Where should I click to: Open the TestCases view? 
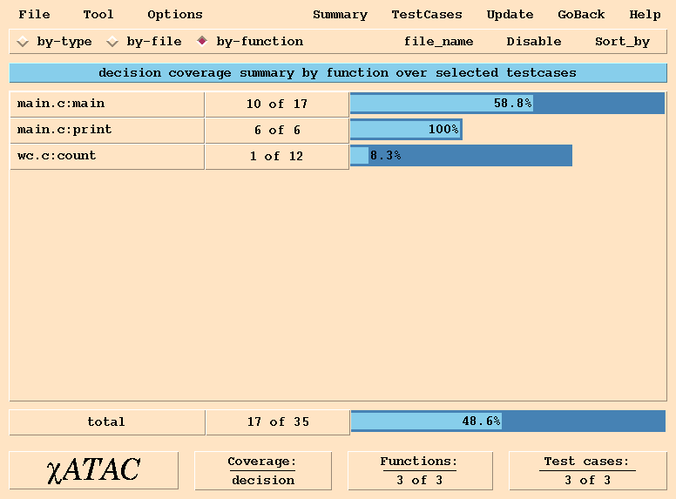point(427,15)
